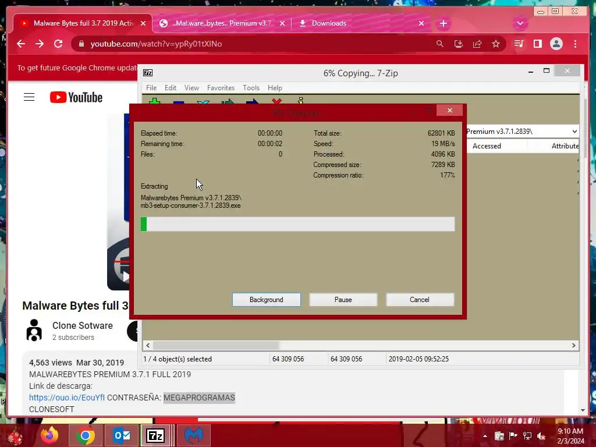The height and width of the screenshot is (447, 596).
Task: Open Chrome three-dot menu
Action: (575, 44)
